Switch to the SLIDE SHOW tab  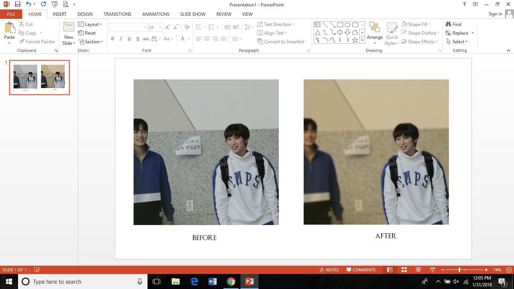pos(193,14)
